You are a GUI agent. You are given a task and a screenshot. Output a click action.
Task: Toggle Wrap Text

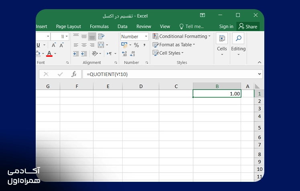click(x=101, y=36)
